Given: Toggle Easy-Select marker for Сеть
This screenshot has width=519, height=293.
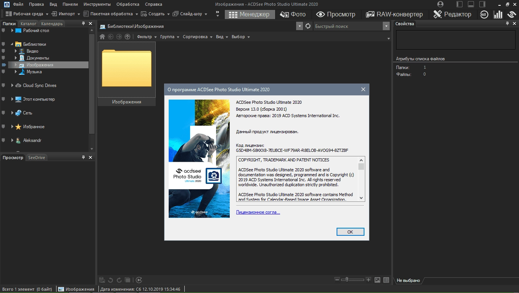Looking at the screenshot, I should tap(3, 113).
